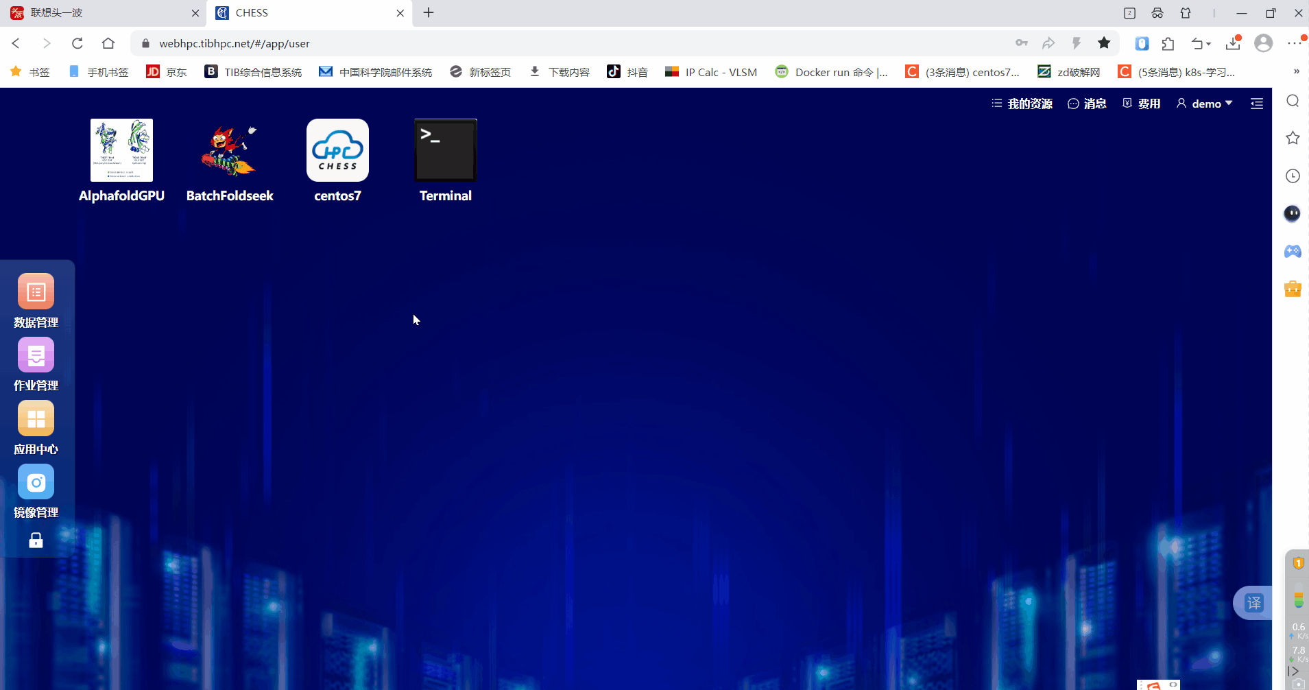Click the tab count icon in title bar

click(x=1129, y=13)
